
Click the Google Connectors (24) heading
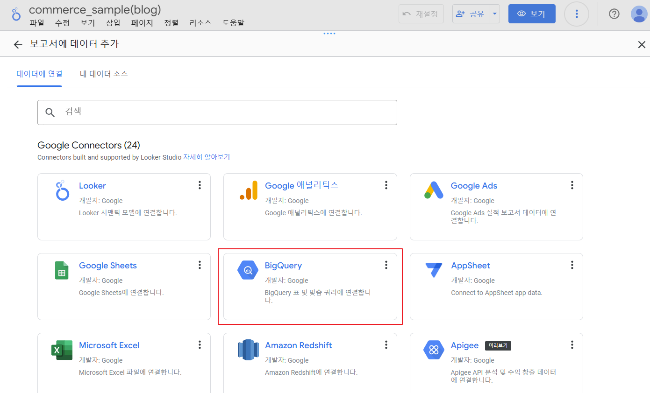tap(89, 145)
